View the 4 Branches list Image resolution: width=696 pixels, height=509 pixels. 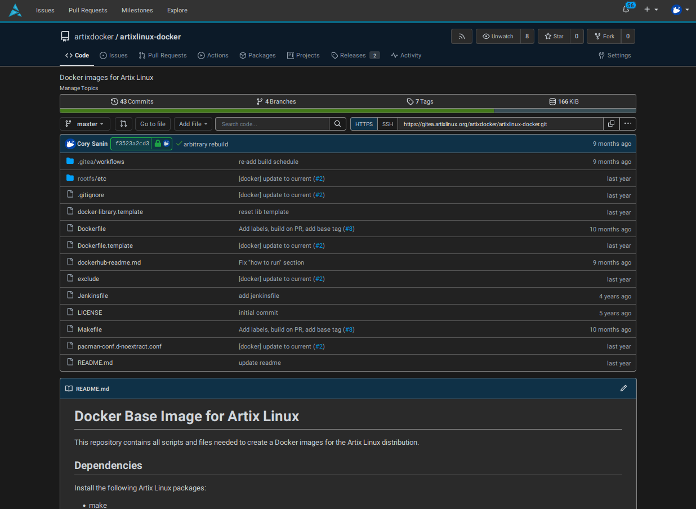point(276,101)
